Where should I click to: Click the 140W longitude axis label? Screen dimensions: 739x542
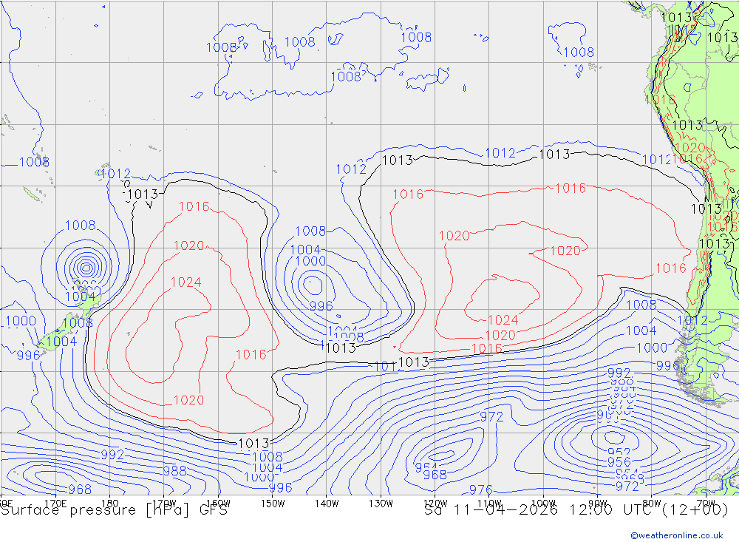click(327, 504)
